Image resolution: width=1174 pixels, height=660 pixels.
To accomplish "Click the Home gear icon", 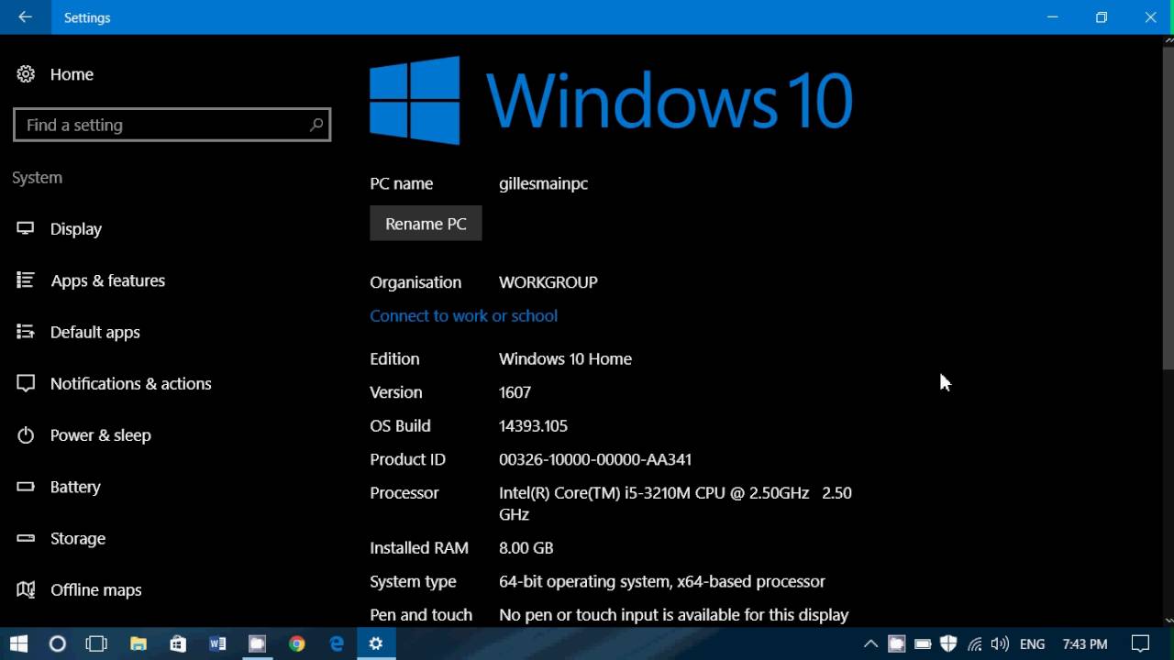I will coord(26,74).
